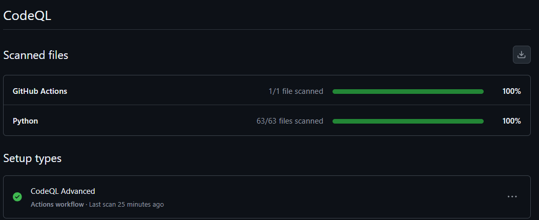Click the Setup types heading
This screenshot has width=539, height=220.
(32, 158)
